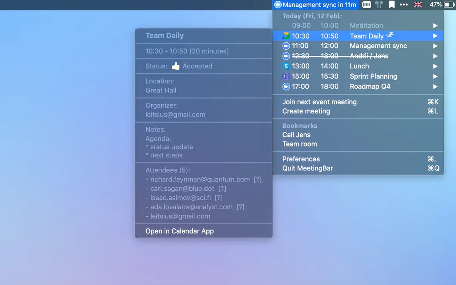Viewport: 456px width, 285px height.
Task: Choose Quit MeetingBar
Action: tap(358, 168)
